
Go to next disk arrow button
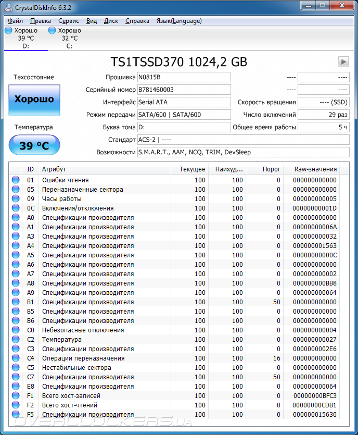pyautogui.click(x=343, y=61)
